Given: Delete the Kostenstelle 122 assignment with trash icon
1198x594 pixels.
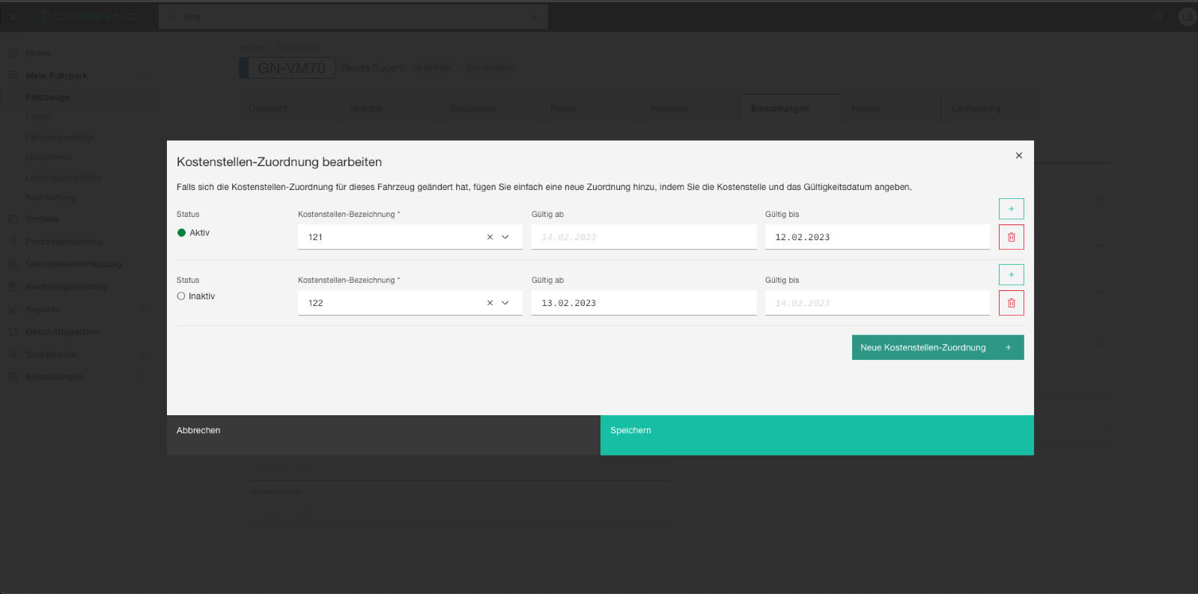Looking at the screenshot, I should pos(1011,303).
